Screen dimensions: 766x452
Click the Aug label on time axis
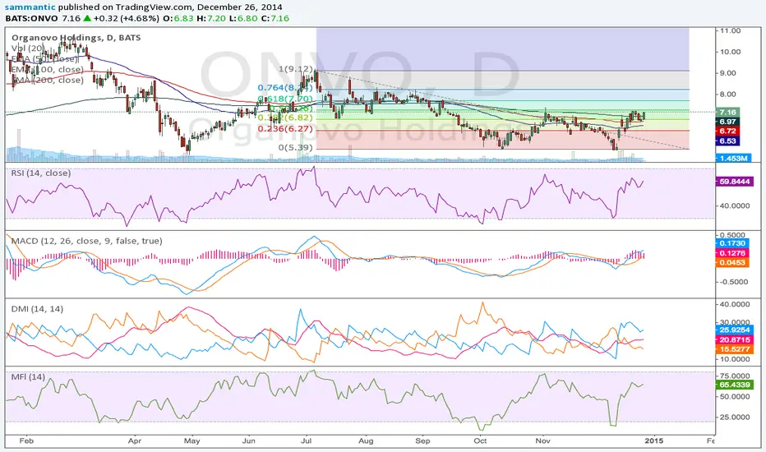click(x=366, y=440)
